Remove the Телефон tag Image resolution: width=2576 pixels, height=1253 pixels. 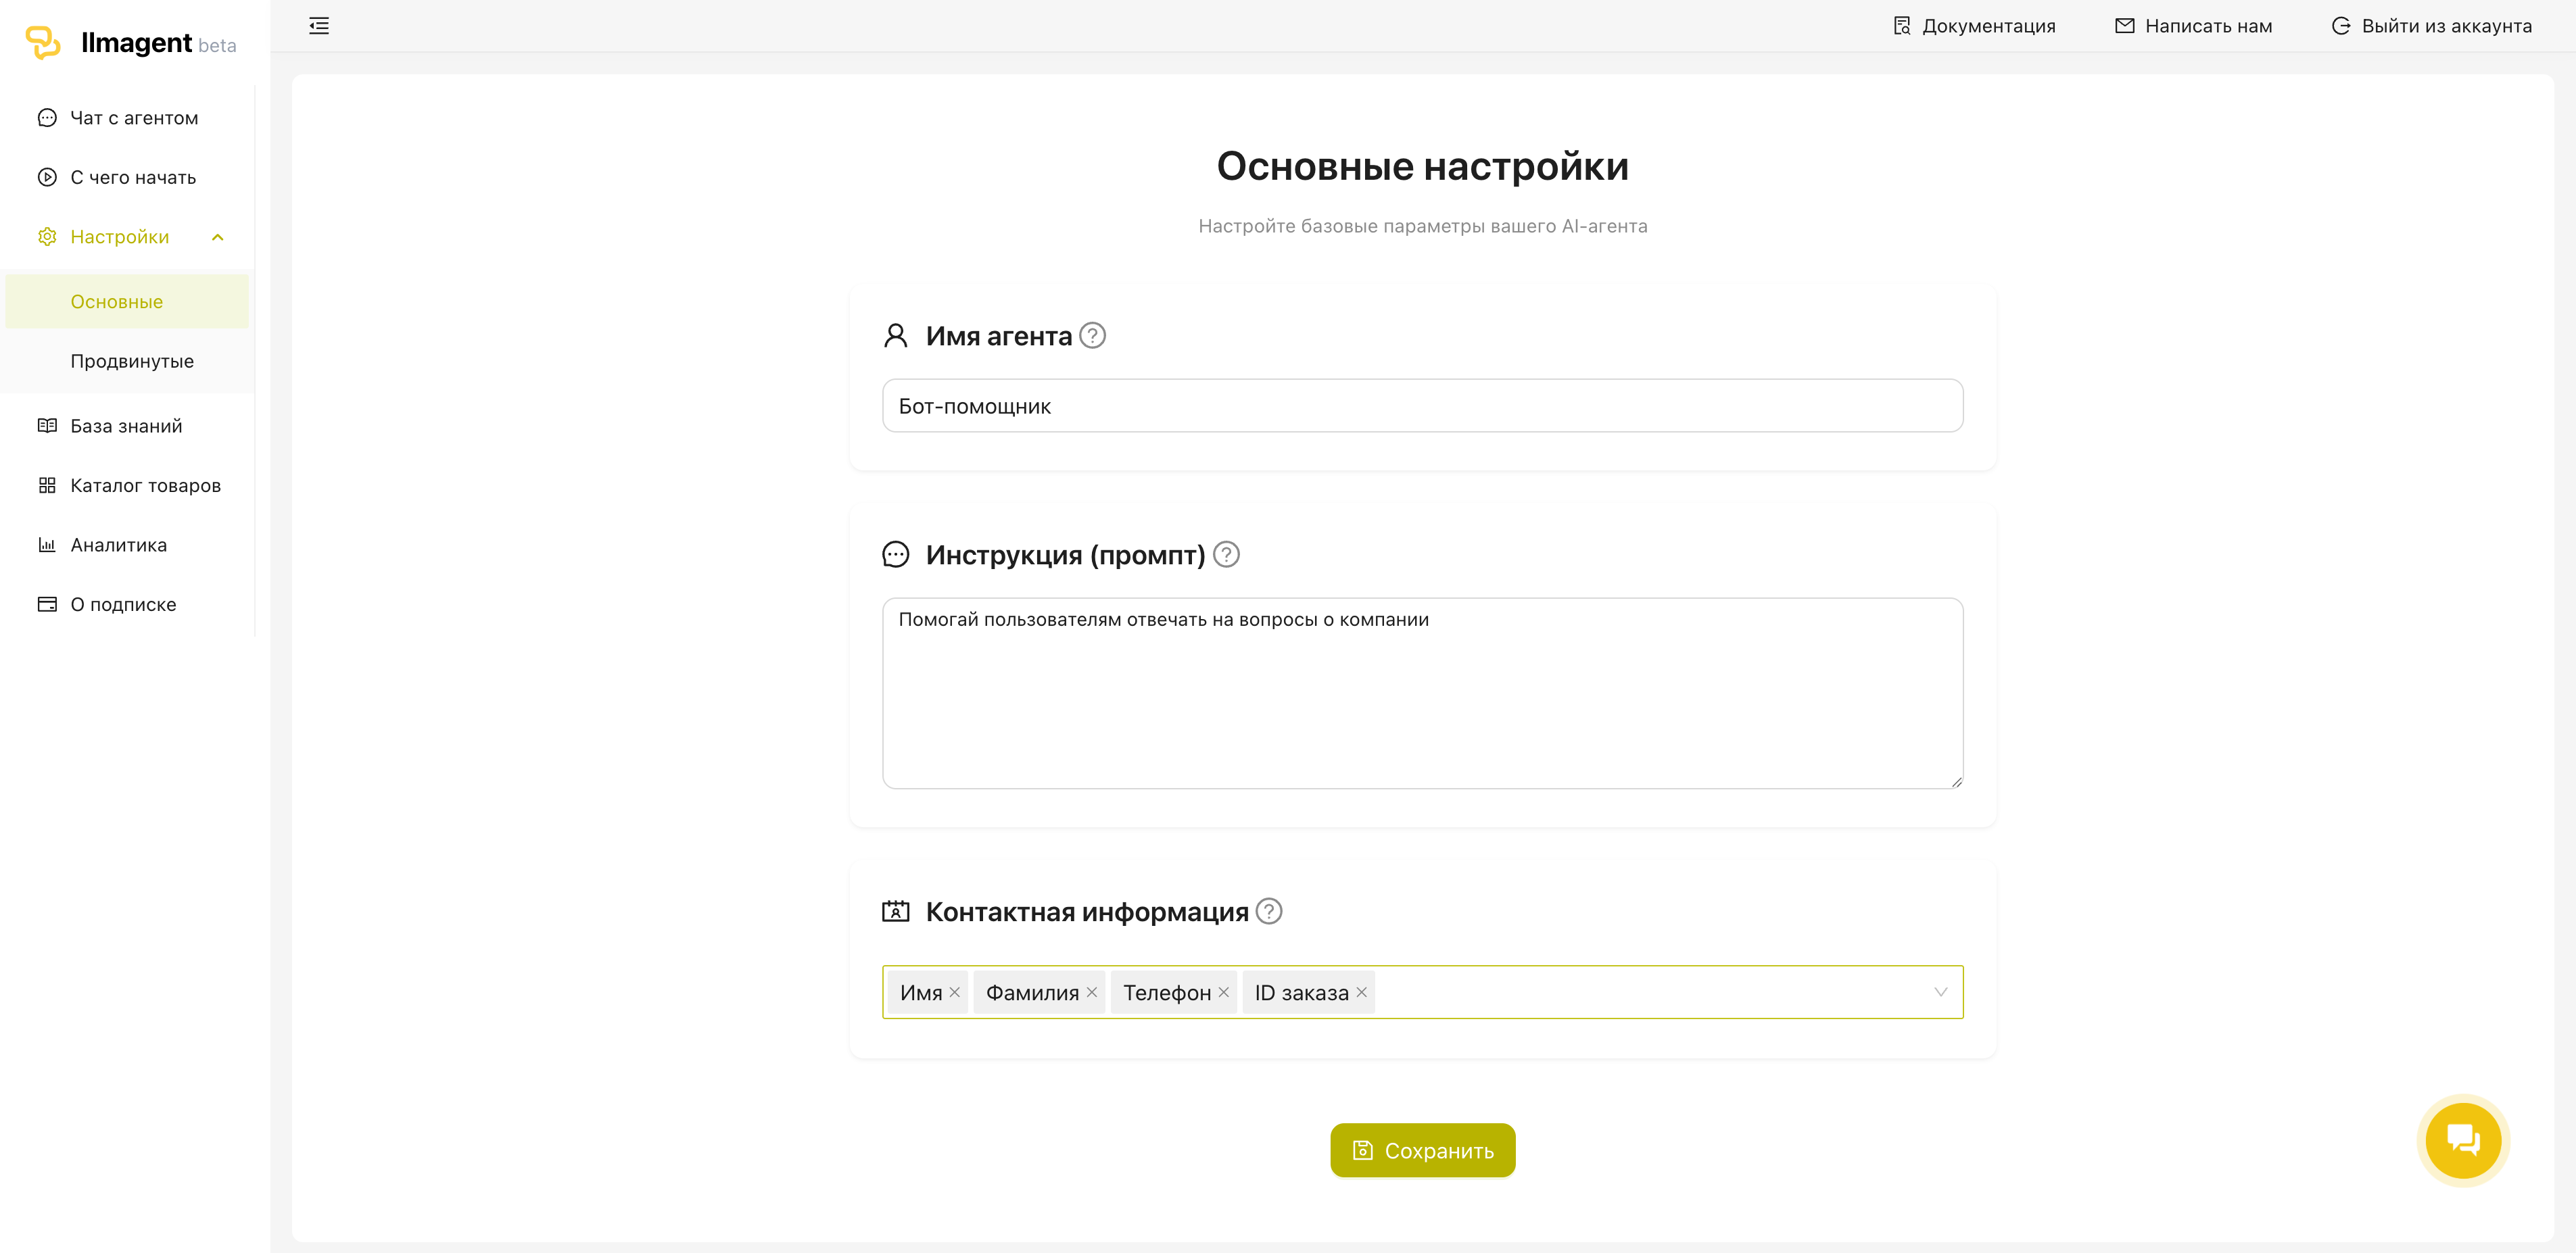point(1224,992)
